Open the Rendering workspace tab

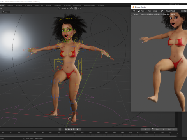[x=67, y=5]
